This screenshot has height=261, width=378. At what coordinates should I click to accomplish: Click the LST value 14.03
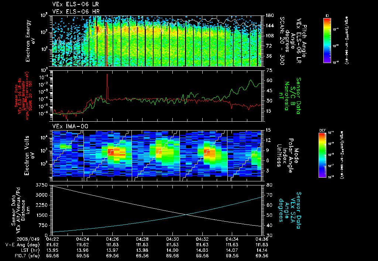[202, 250]
